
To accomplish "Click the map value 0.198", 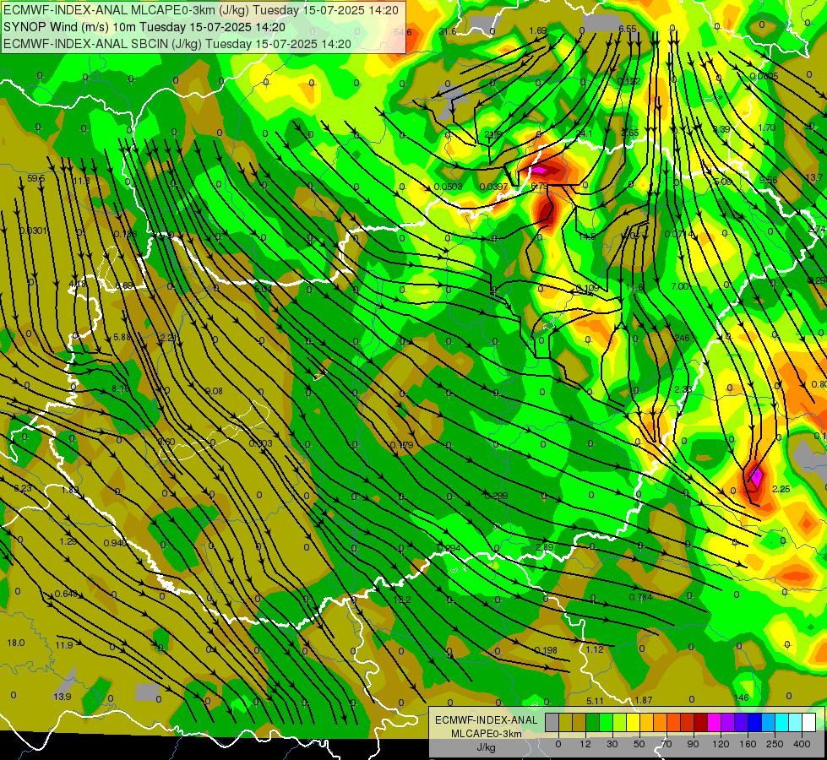I will point(546,650).
